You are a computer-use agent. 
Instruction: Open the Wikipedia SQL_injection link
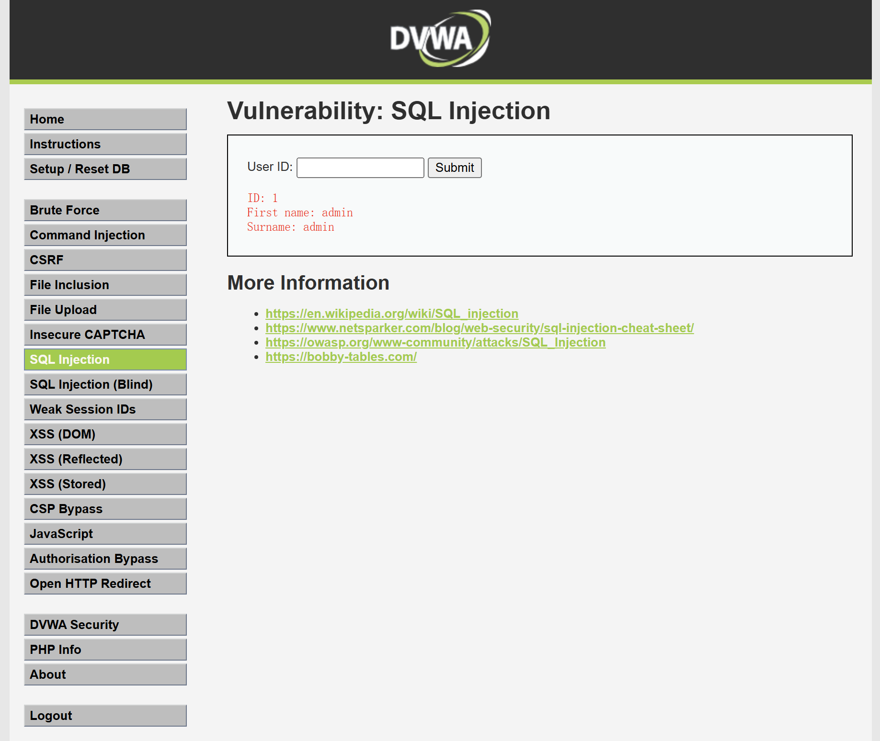[x=392, y=314]
